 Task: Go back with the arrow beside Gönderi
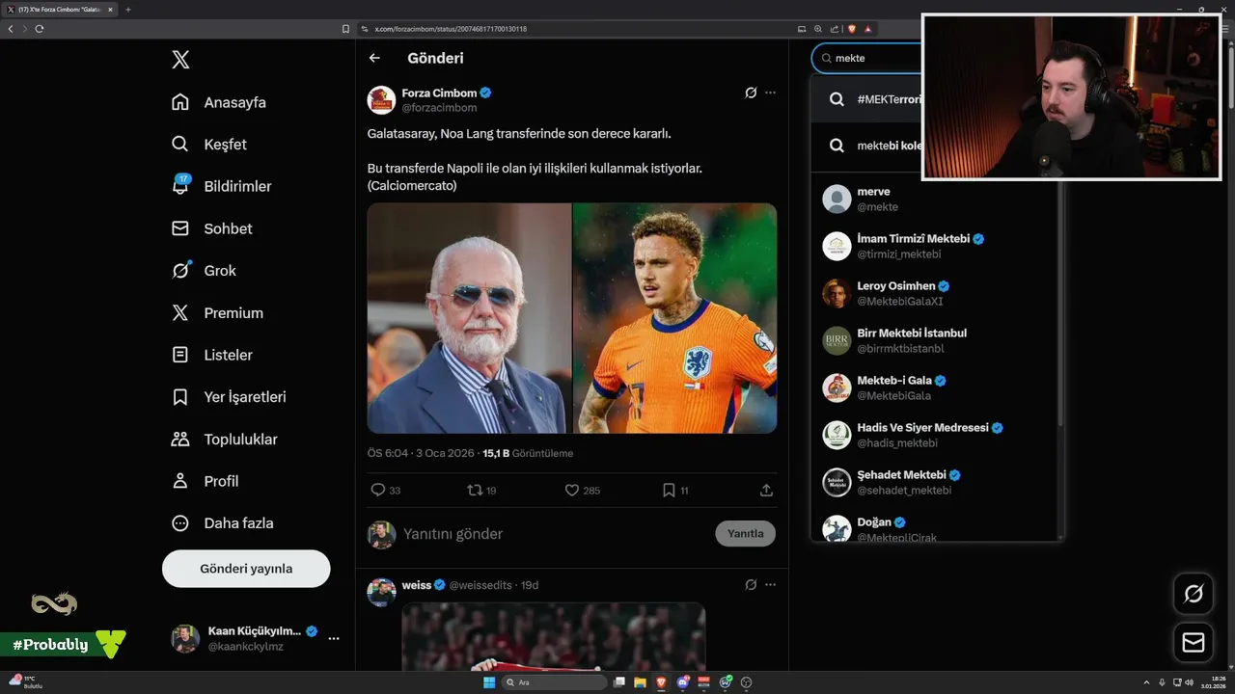pyautogui.click(x=374, y=58)
